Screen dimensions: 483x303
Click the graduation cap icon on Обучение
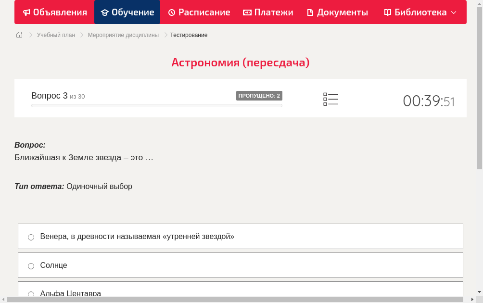click(106, 12)
